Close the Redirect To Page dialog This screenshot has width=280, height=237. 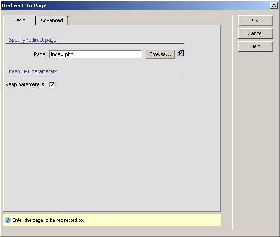(x=274, y=6)
